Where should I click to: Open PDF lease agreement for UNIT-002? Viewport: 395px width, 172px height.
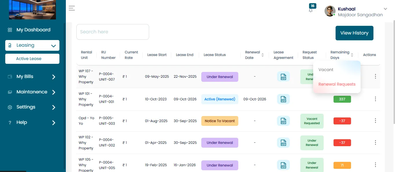pos(283,143)
